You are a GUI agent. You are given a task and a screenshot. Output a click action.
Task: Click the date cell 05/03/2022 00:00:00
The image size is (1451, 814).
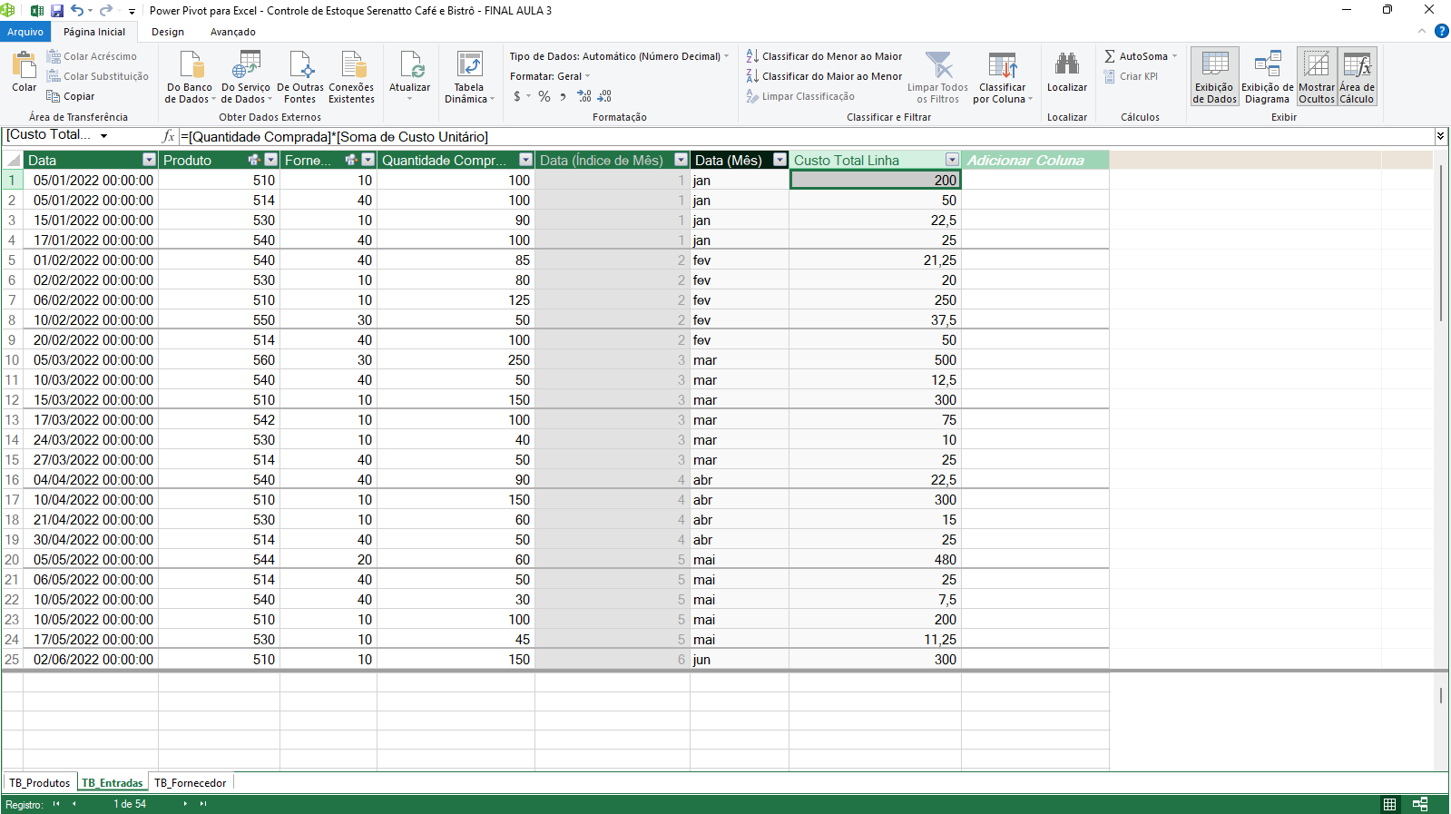coord(91,360)
